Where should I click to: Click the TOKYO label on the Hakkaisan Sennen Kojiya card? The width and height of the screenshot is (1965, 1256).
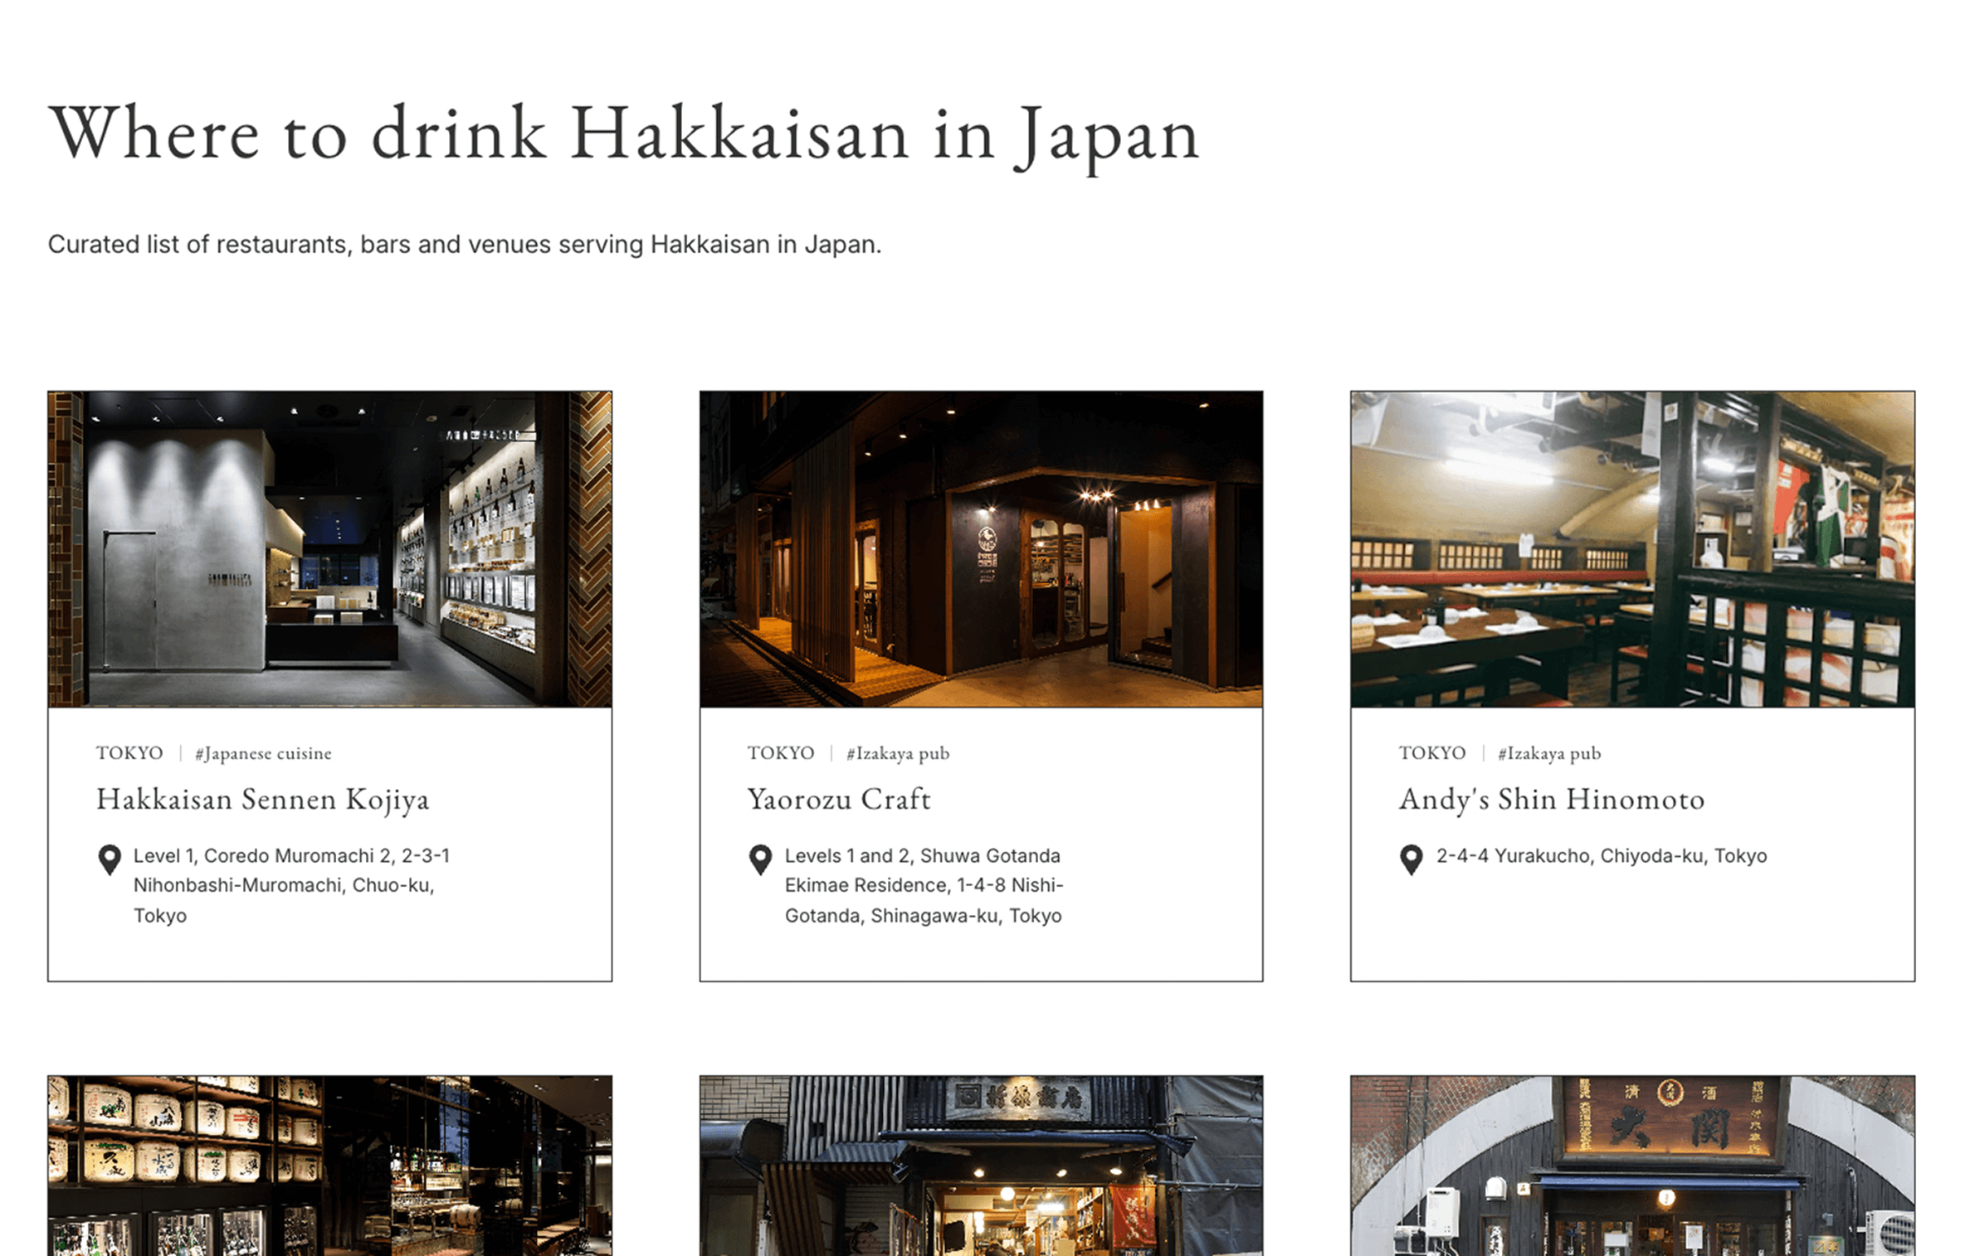[x=129, y=753]
